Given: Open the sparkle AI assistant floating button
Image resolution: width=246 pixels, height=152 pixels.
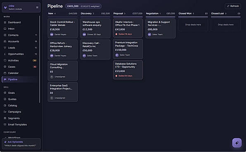Looking at the screenshot, I should (237, 143).
